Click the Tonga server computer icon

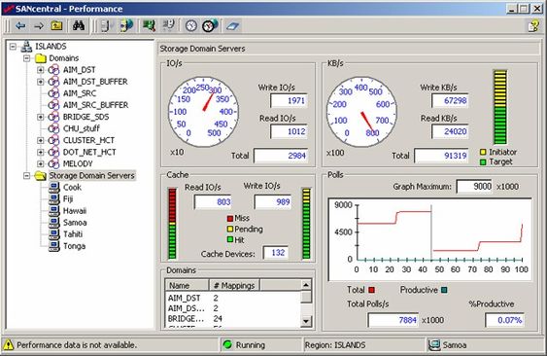click(54, 246)
